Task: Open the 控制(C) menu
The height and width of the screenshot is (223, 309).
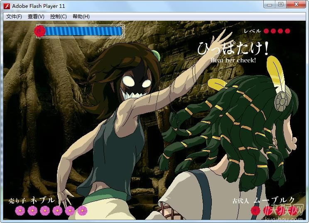Action: pos(58,17)
